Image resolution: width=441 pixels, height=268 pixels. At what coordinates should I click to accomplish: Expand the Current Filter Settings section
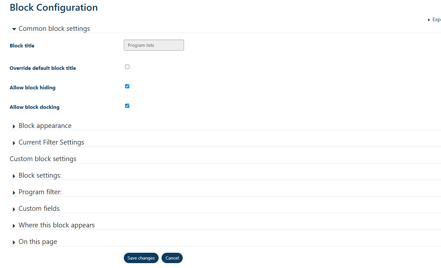[x=51, y=142]
